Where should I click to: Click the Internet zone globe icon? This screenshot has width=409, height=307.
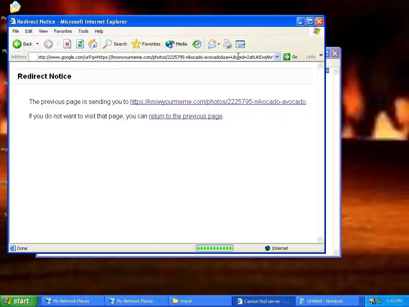[267, 248]
